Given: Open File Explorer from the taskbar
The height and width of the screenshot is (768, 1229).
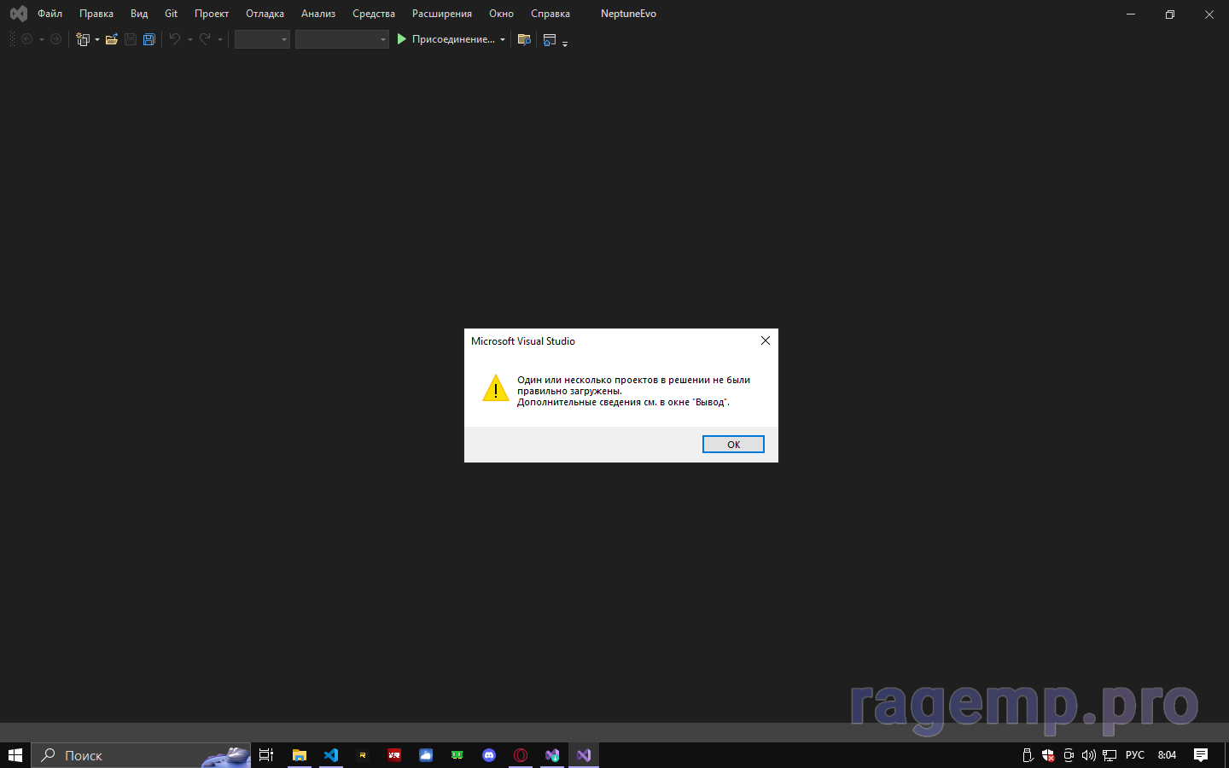Looking at the screenshot, I should coord(300,755).
